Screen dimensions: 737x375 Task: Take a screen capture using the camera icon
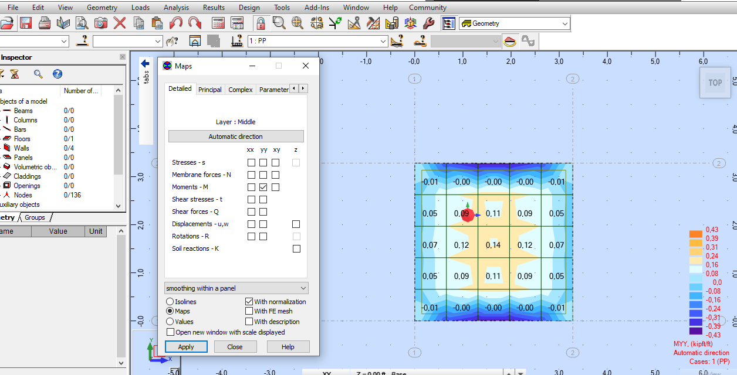pos(100,23)
